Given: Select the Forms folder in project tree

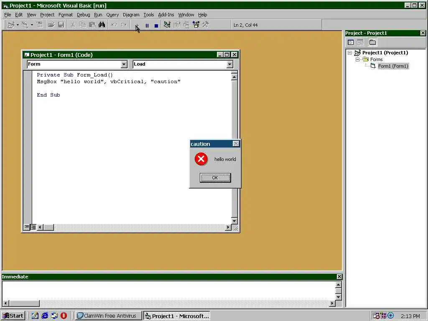Looking at the screenshot, I should (x=377, y=59).
